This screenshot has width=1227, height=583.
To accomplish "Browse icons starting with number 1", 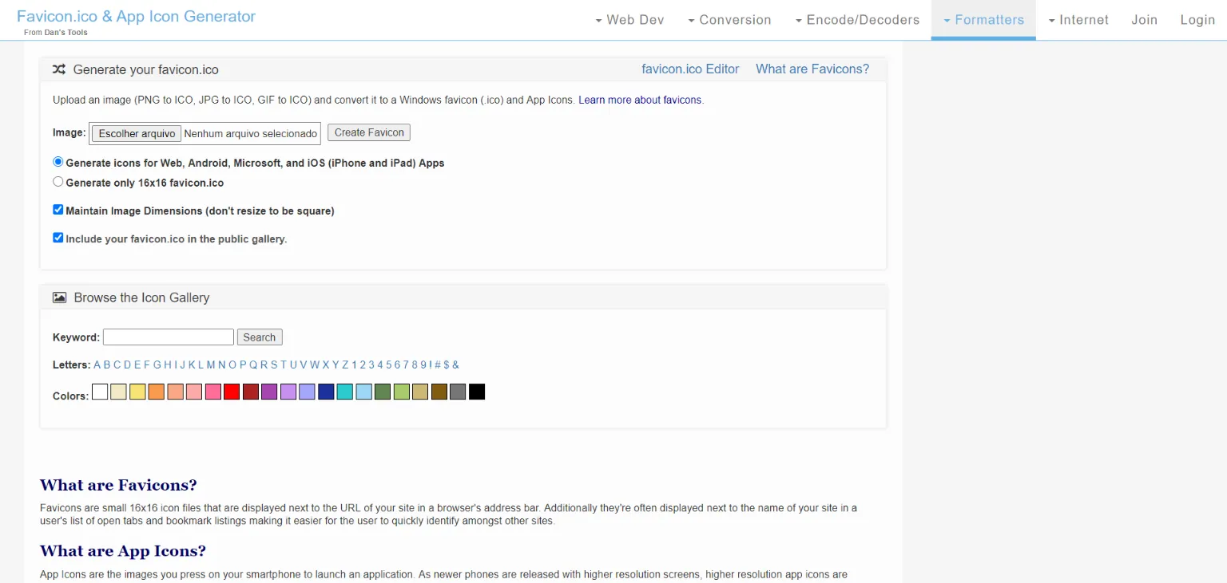I will [x=354, y=364].
